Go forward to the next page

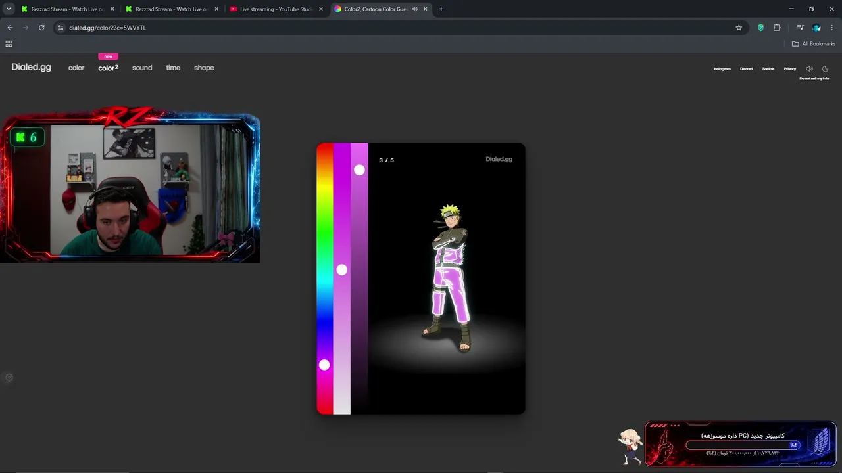coord(26,28)
